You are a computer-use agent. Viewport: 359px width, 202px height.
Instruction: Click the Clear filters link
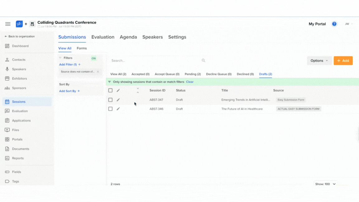189,82
